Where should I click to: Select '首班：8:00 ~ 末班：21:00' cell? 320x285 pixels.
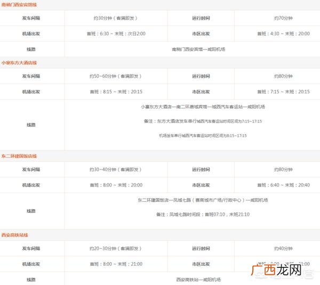pos(116,264)
